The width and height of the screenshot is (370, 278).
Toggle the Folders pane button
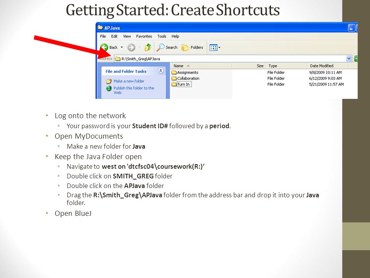(192, 47)
